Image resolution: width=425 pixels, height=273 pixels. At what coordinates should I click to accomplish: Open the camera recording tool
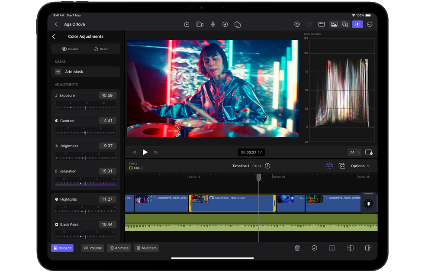200,24
